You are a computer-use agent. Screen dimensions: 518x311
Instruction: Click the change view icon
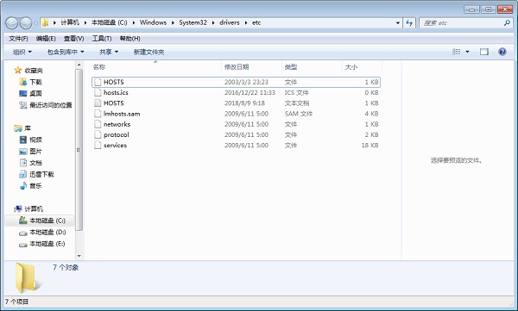(456, 52)
